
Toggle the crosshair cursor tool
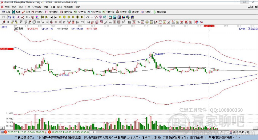point(92,17)
